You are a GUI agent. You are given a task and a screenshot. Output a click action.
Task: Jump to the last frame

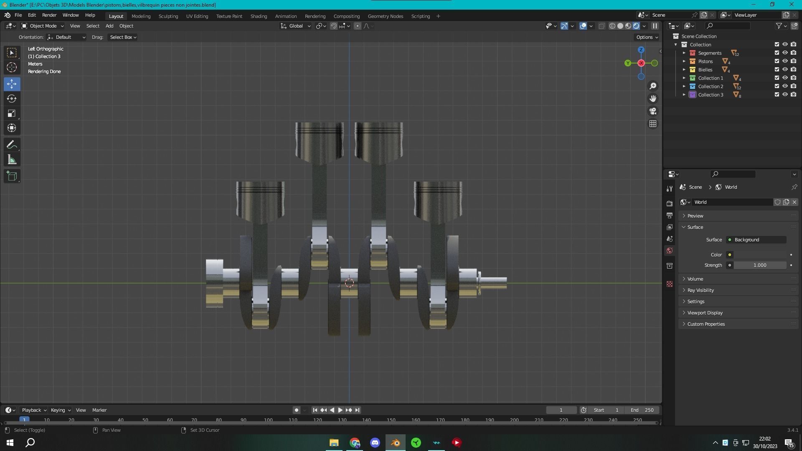tap(358, 410)
